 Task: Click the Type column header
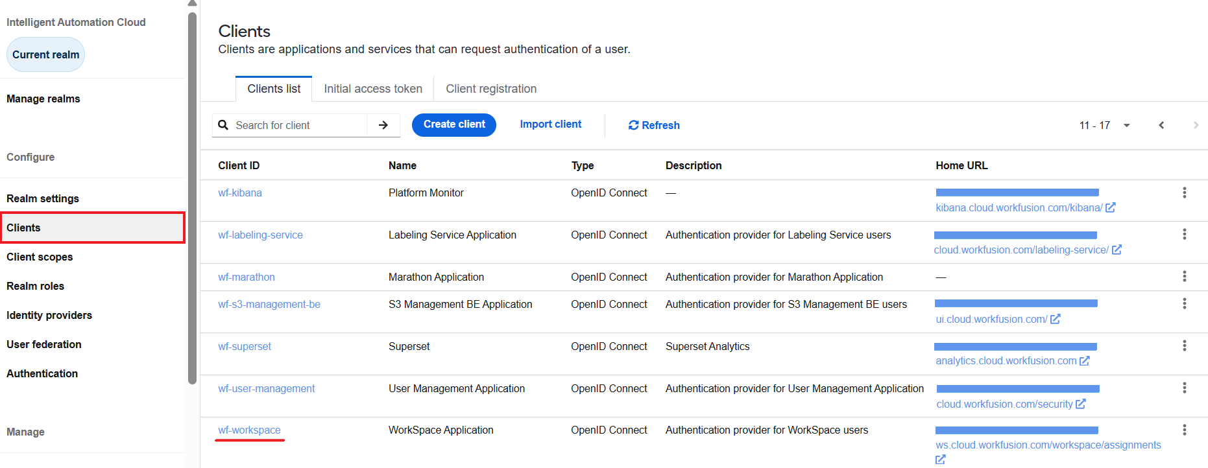583,165
